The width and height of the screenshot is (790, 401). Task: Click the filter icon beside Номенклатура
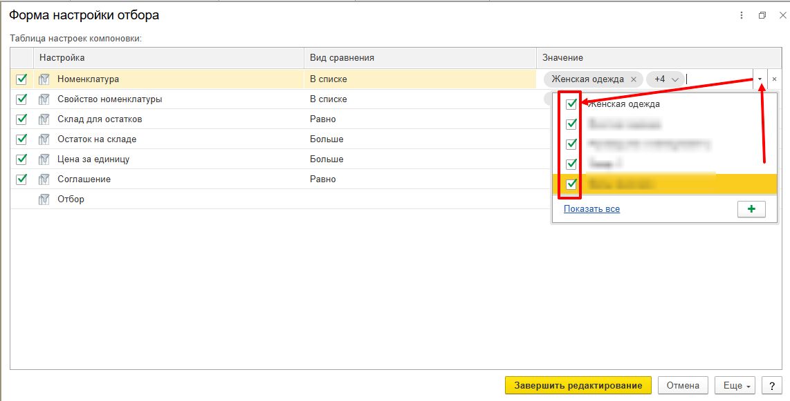(45, 79)
